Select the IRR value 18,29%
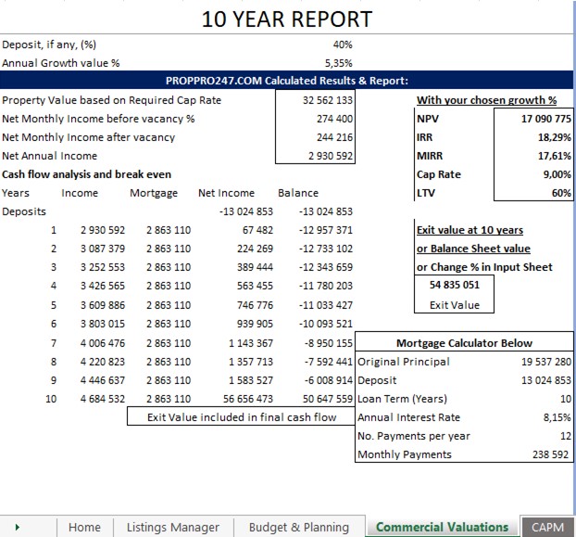Image resolution: width=576 pixels, height=537 pixels. 555,137
